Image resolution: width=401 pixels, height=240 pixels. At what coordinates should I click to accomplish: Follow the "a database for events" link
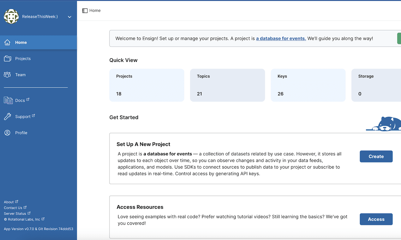coord(281,39)
